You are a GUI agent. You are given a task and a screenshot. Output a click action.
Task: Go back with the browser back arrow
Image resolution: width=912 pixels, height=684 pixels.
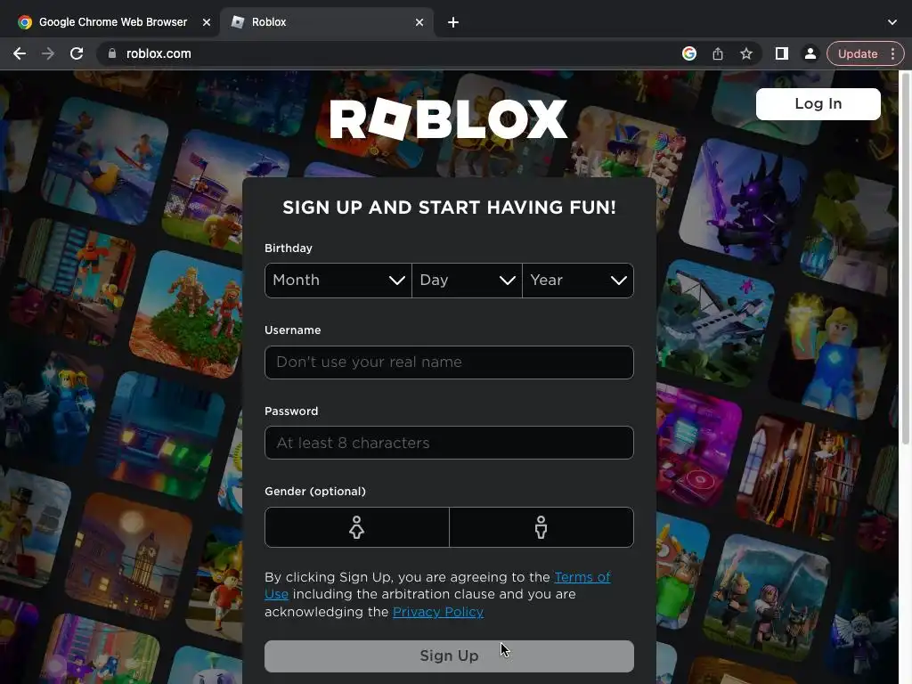[x=20, y=53]
